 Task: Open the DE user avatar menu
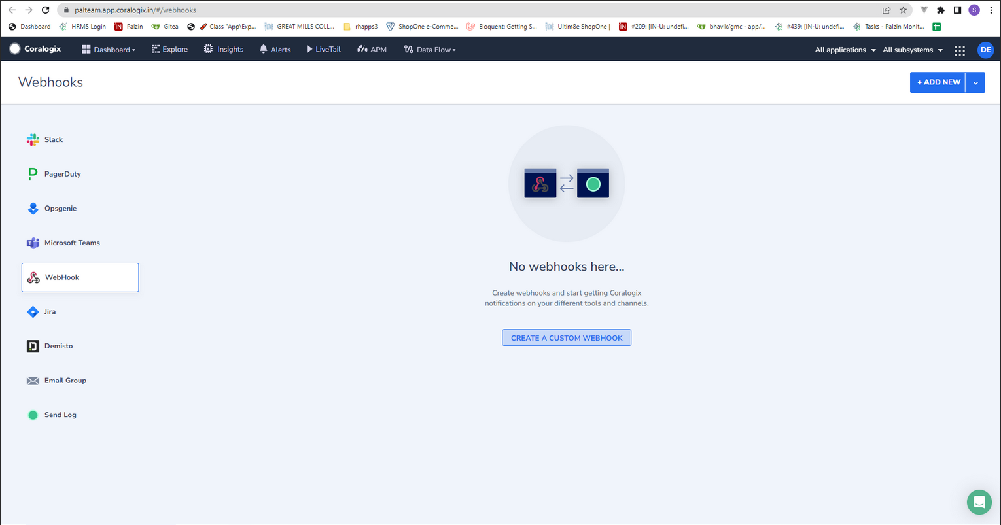(985, 50)
